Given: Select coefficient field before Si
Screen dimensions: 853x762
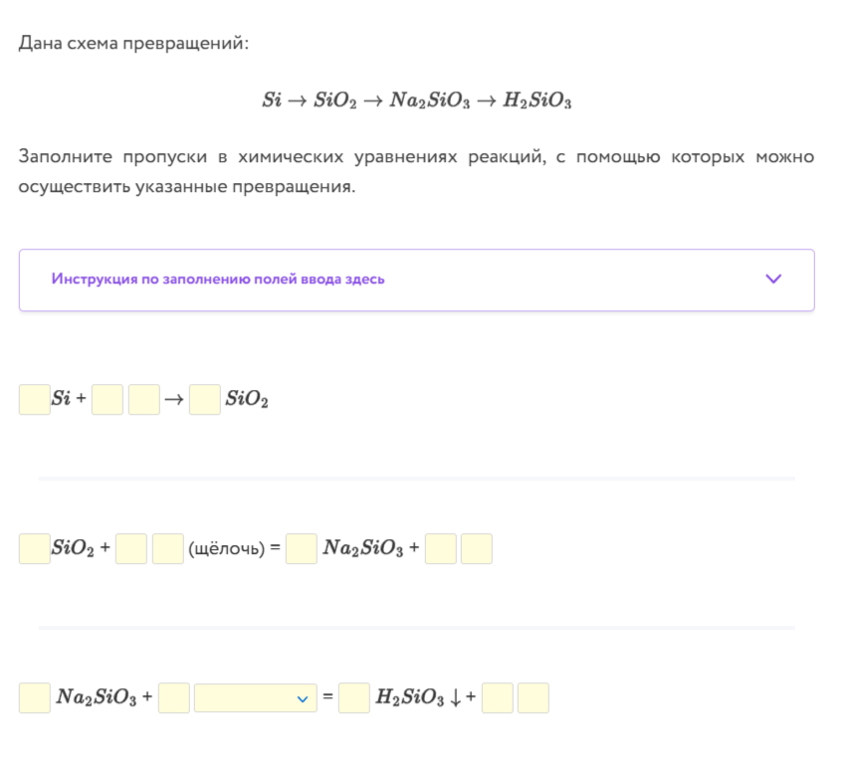Looking at the screenshot, I should [35, 400].
